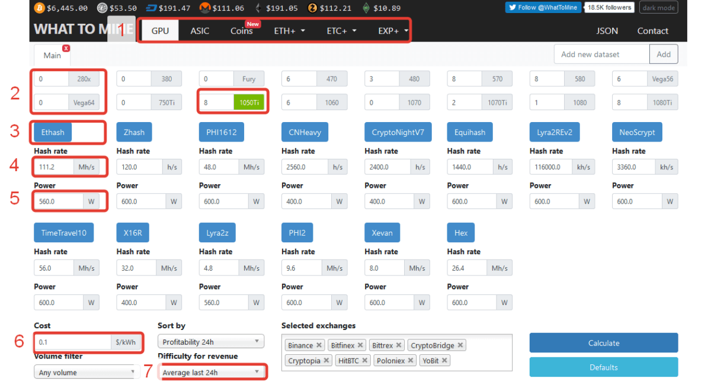Remove Bittrex from selected exchanges

(x=399, y=345)
